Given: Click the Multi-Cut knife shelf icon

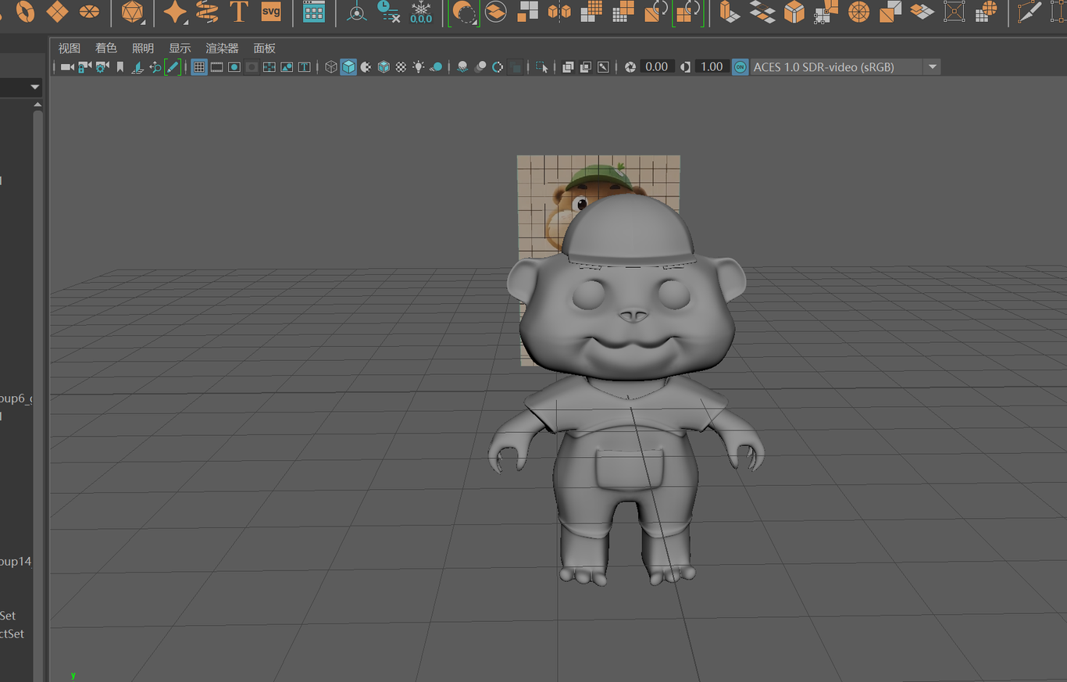Looking at the screenshot, I should click(x=1031, y=12).
